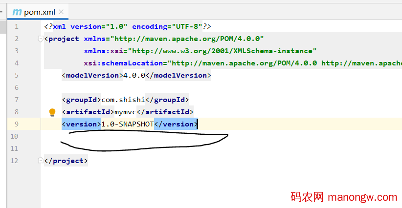Click the version value 1.0-SNAPSHOT
This screenshot has width=402, height=208.
(128, 124)
